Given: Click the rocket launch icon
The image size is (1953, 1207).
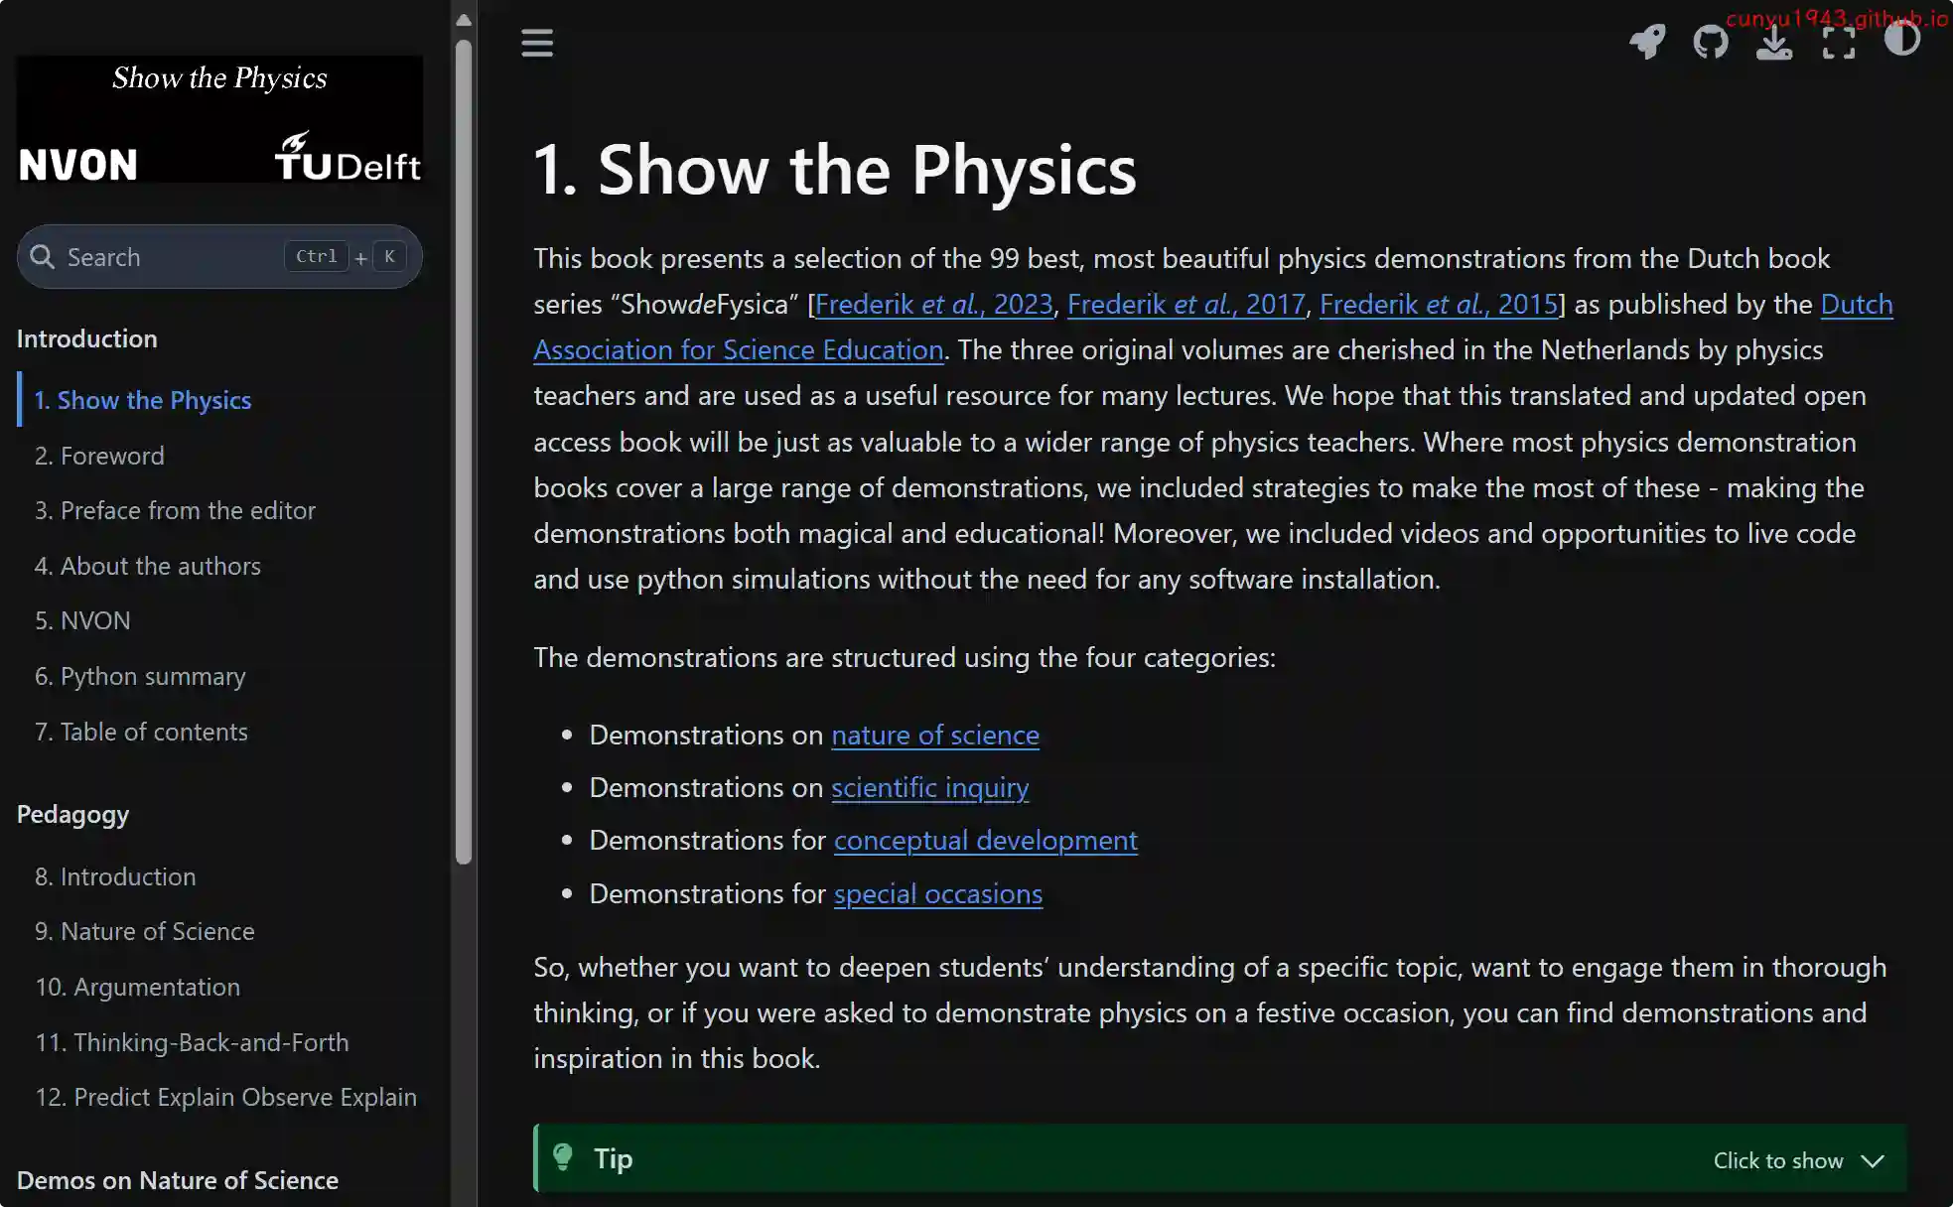Looking at the screenshot, I should click(x=1647, y=42).
